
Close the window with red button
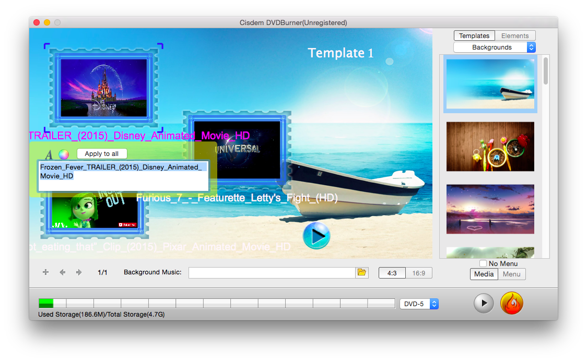point(37,22)
